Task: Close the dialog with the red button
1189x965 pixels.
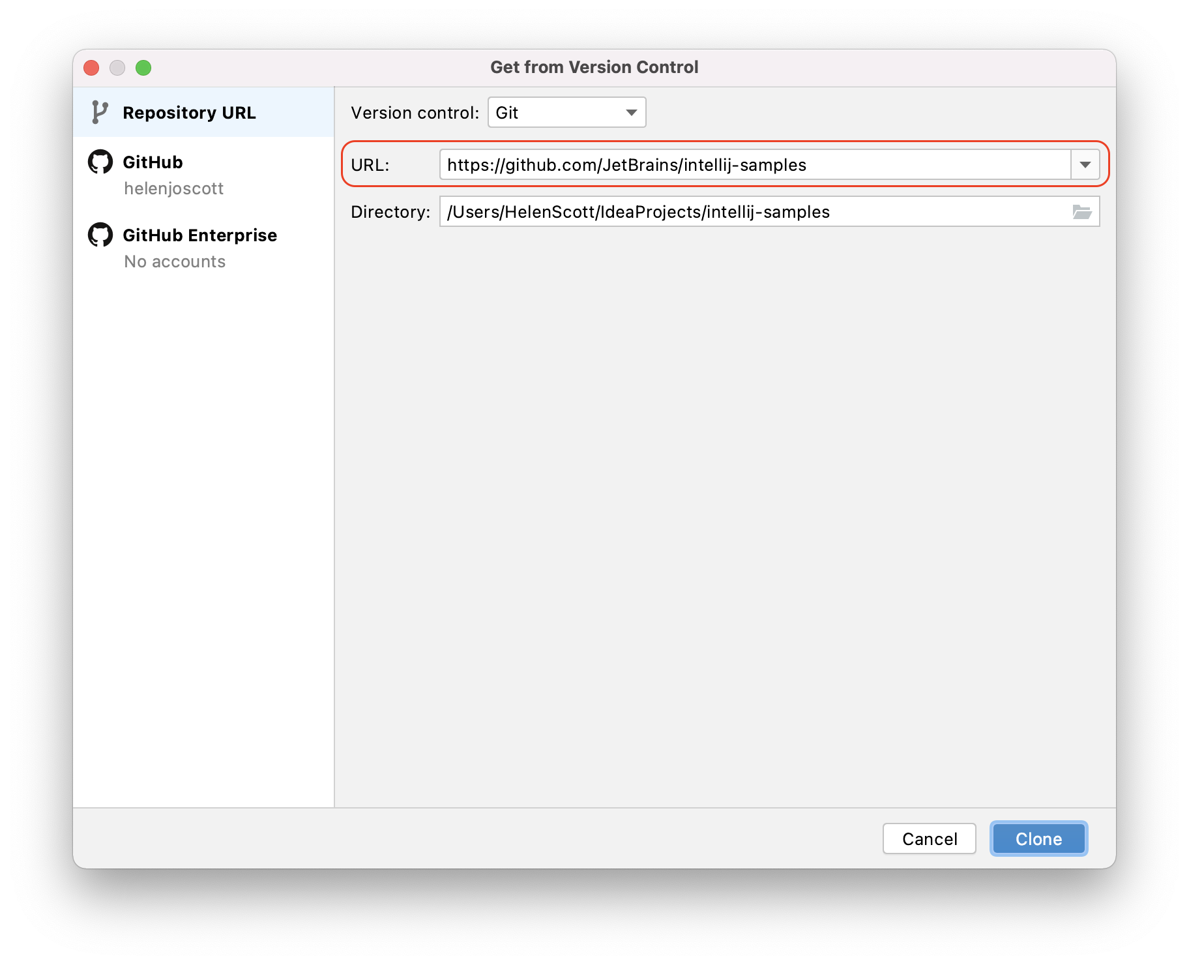Action: 92,68
